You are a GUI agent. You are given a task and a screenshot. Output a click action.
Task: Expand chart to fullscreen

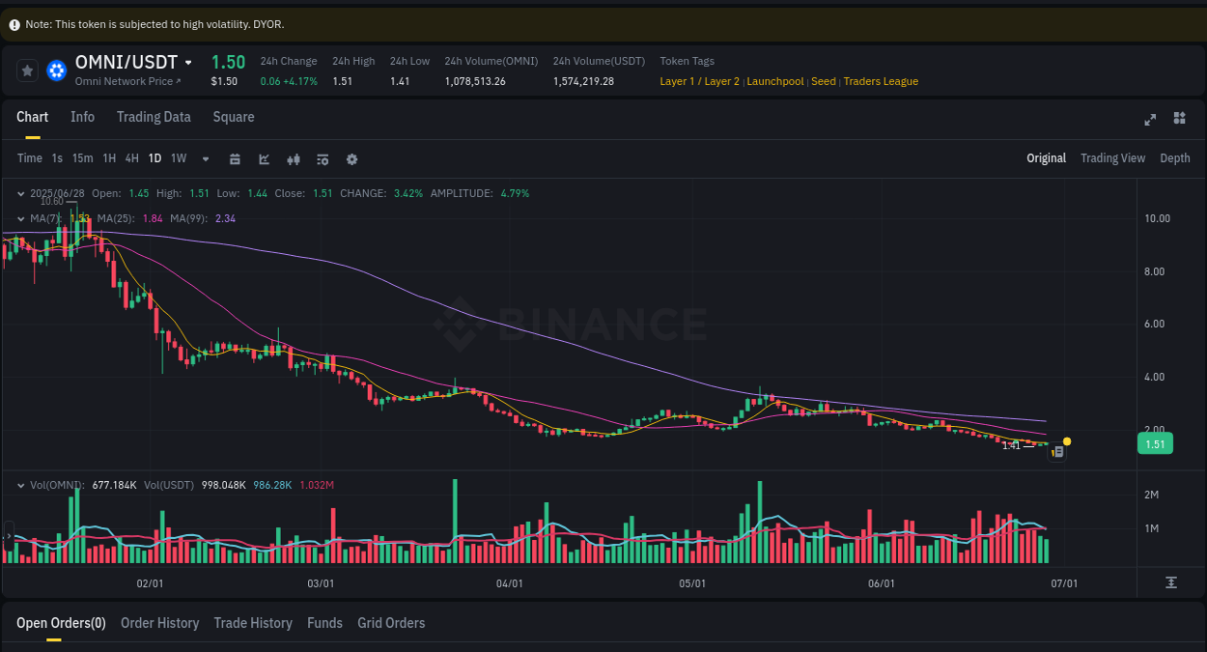coord(1150,119)
